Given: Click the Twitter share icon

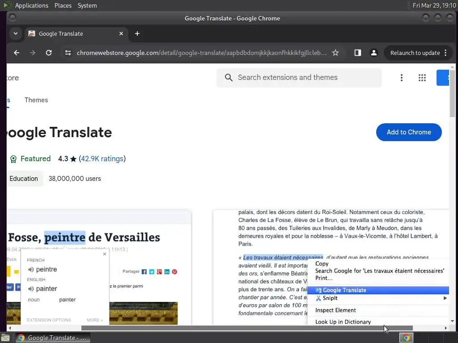Looking at the screenshot, I should point(152,272).
